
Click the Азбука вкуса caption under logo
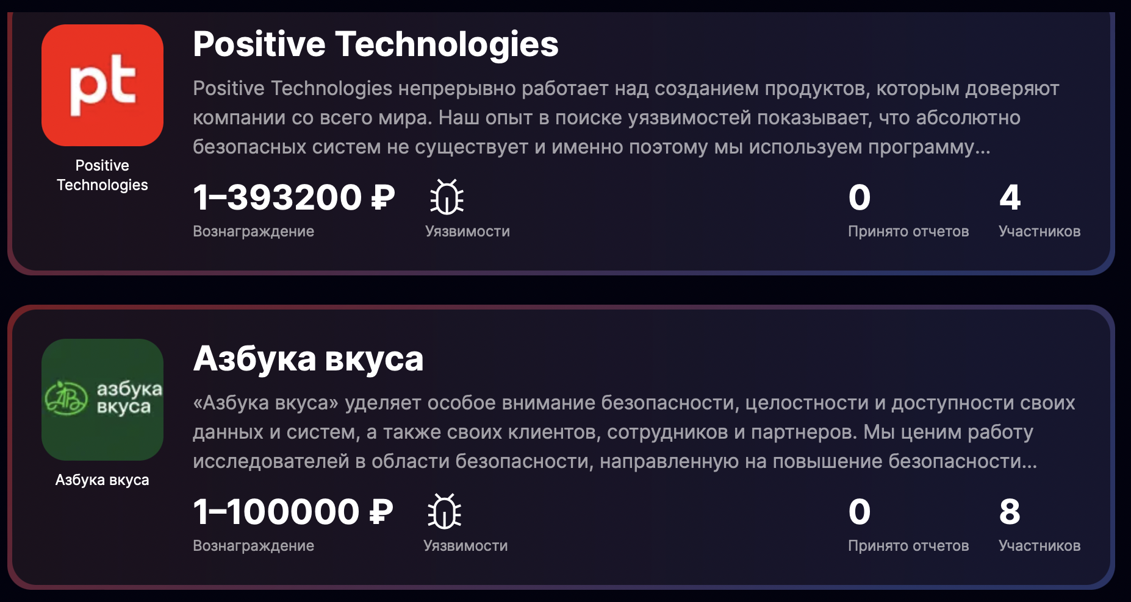tap(102, 480)
